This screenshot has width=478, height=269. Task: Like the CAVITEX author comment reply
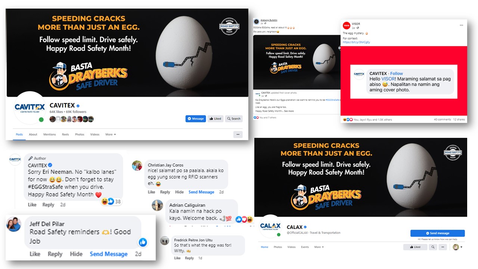[32, 205]
